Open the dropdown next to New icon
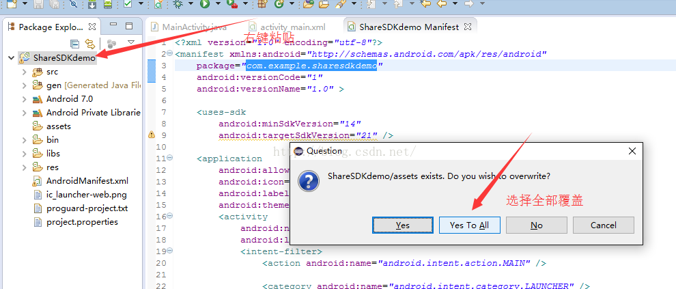 pyautogui.click(x=25, y=3)
